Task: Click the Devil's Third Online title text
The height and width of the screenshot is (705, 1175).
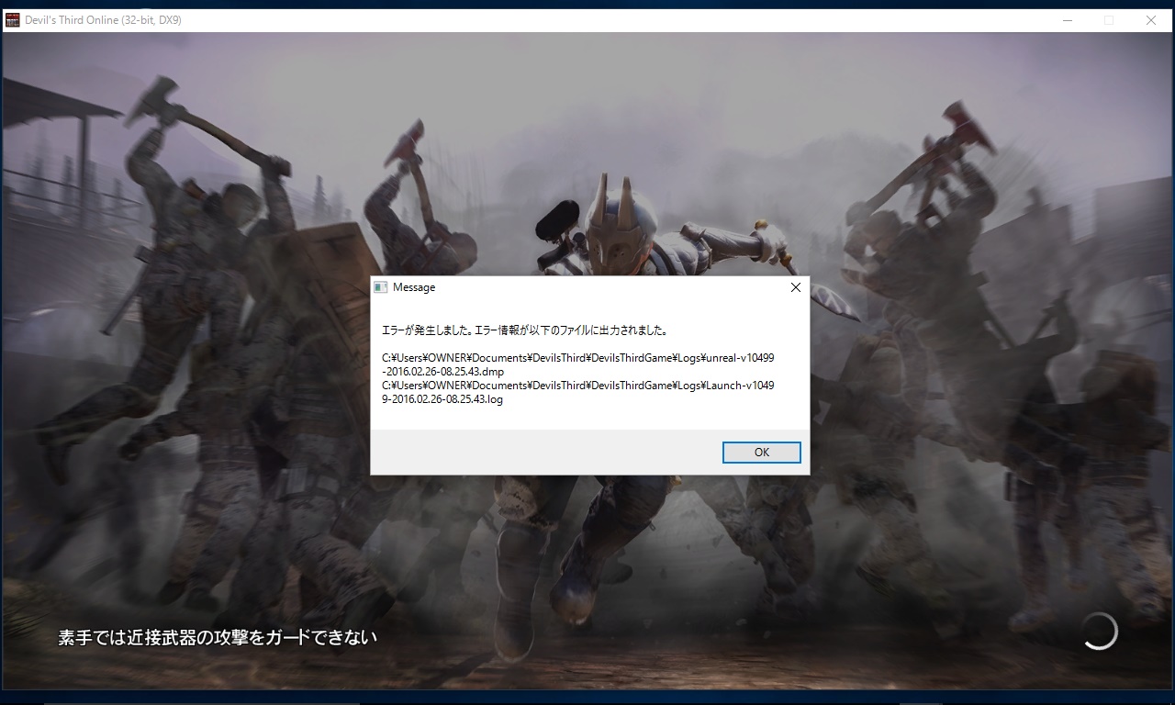Action: click(x=103, y=19)
